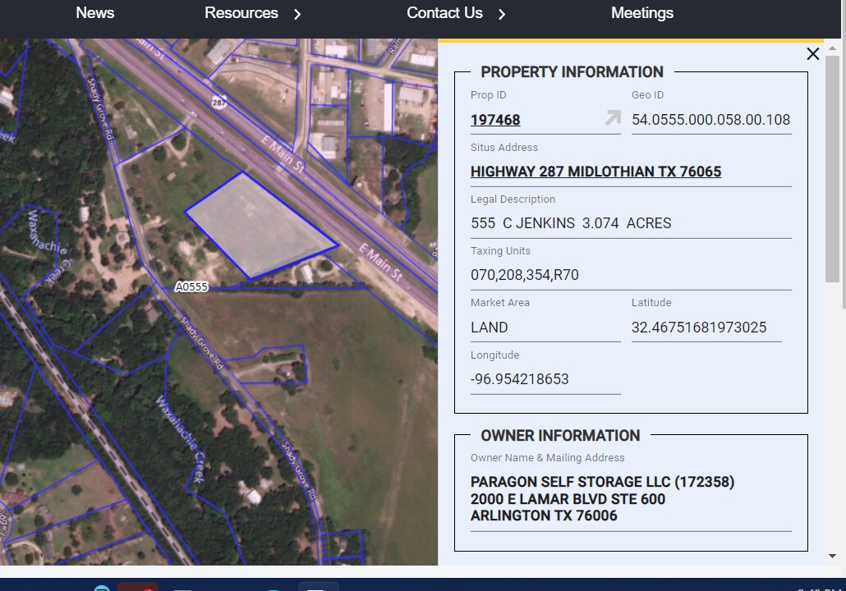The width and height of the screenshot is (846, 591).
Task: Click the blue circular taskbar icon
Action: point(102,588)
